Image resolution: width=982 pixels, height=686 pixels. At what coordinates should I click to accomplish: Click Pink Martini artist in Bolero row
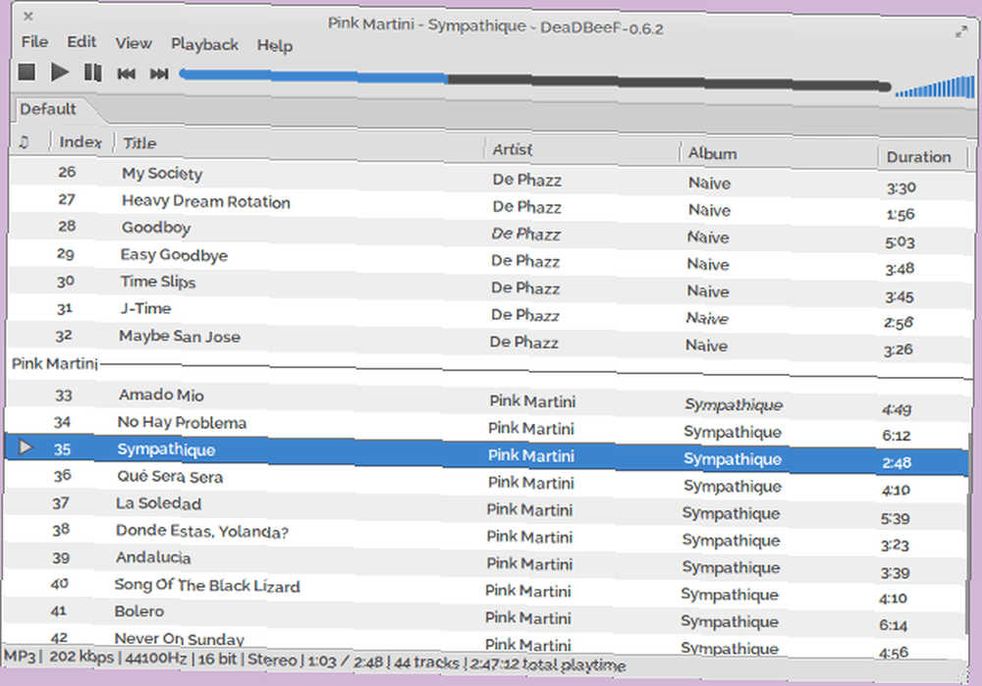pyautogui.click(x=528, y=618)
